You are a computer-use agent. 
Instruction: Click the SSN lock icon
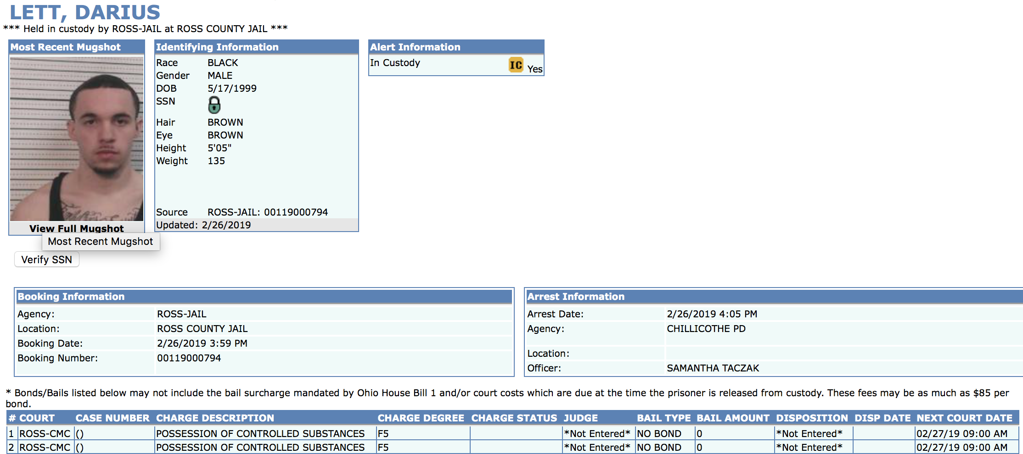click(214, 105)
